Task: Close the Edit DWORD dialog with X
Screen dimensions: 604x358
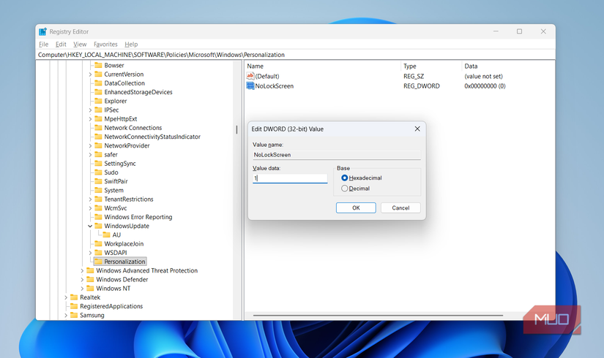Action: click(x=417, y=129)
